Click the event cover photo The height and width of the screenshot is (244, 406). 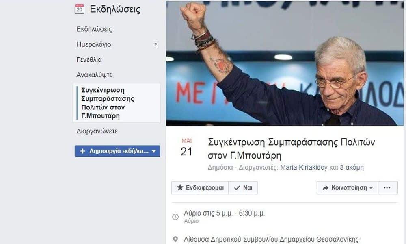pos(285,63)
